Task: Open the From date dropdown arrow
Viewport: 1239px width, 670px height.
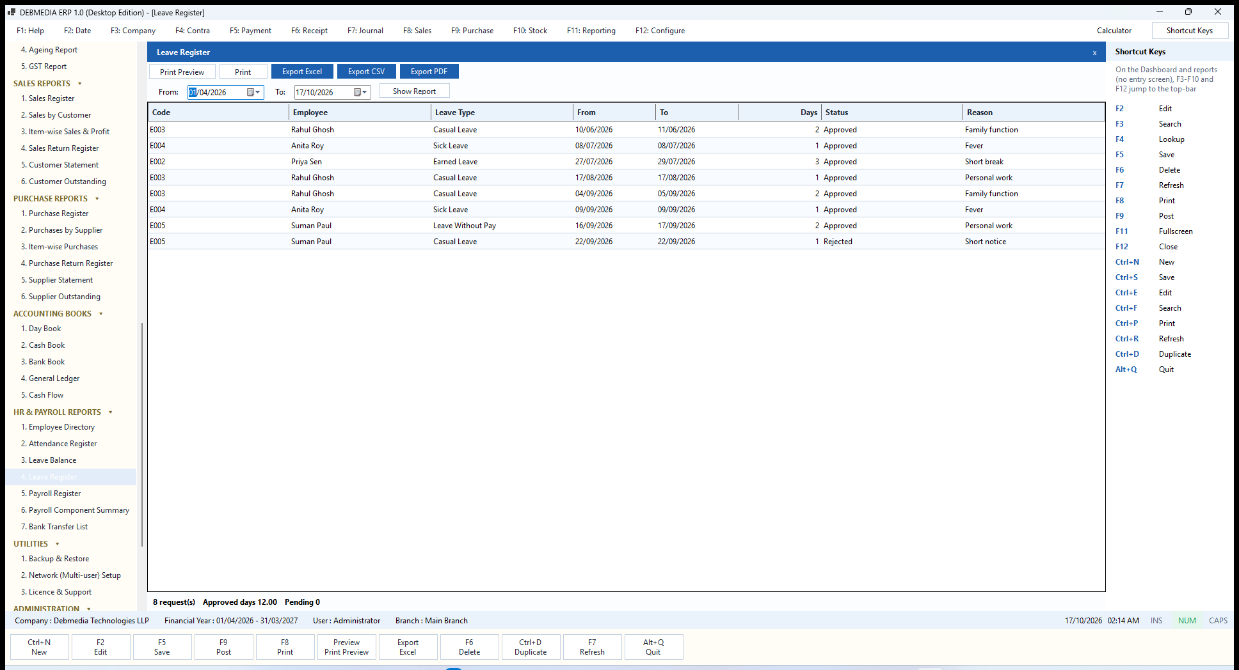Action: pyautogui.click(x=258, y=92)
